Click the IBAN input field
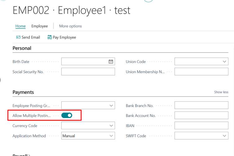This screenshot has height=156, width=234. pyautogui.click(x=201, y=126)
